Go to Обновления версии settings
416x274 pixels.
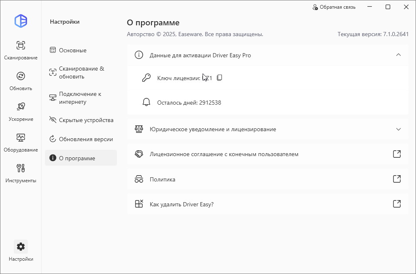tap(86, 139)
